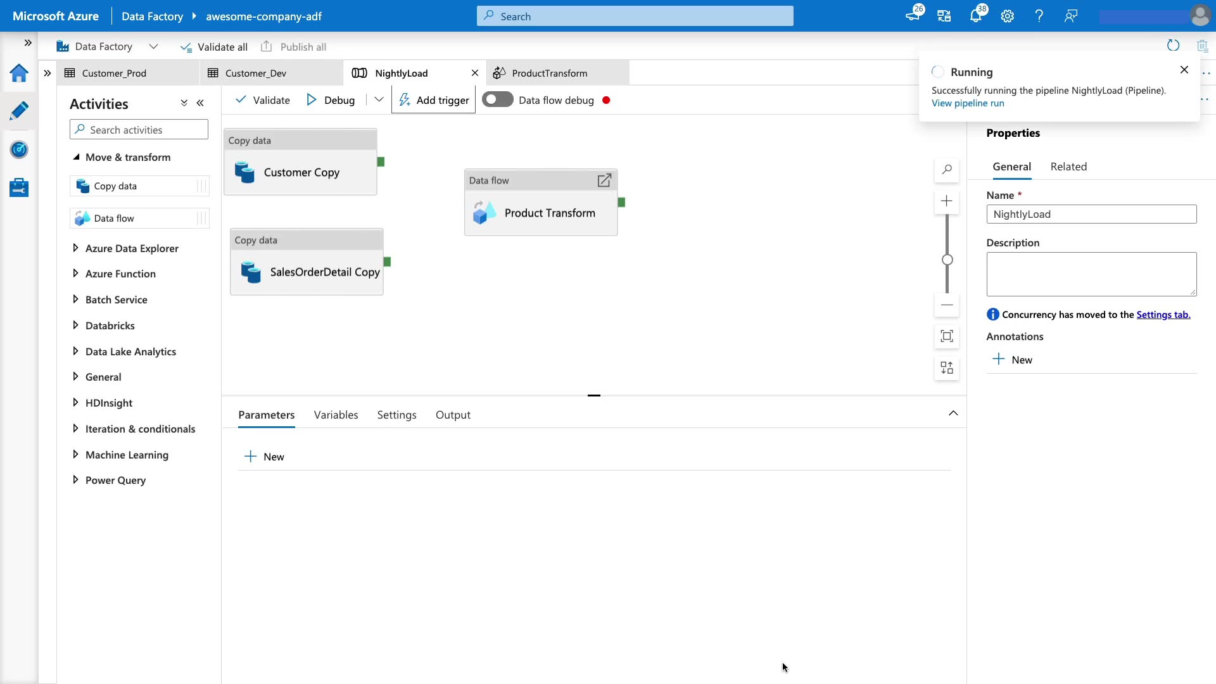Screen dimensions: 1216x684
Task: Click the notifications bell icon
Action: (975, 16)
